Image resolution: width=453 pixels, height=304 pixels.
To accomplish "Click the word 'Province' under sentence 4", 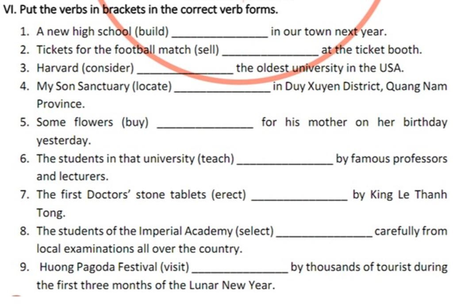I will click(59, 104).
